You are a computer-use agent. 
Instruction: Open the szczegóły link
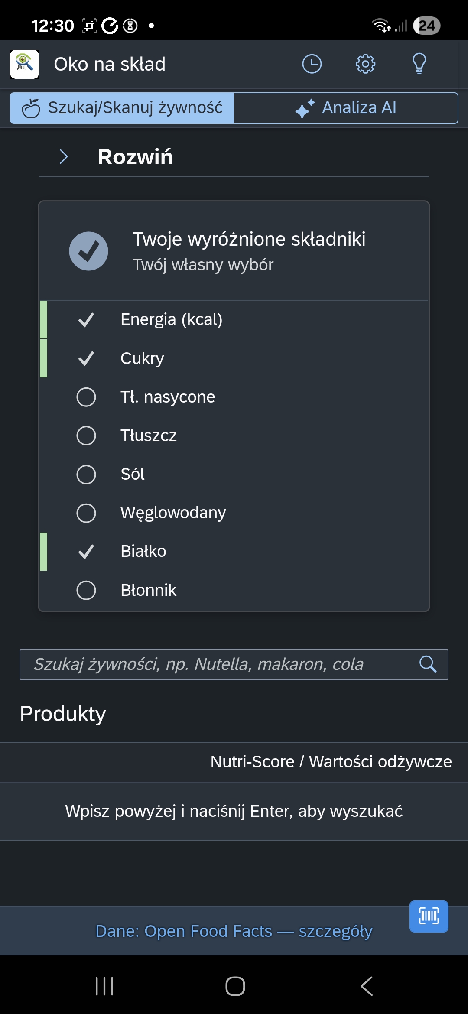click(x=336, y=930)
